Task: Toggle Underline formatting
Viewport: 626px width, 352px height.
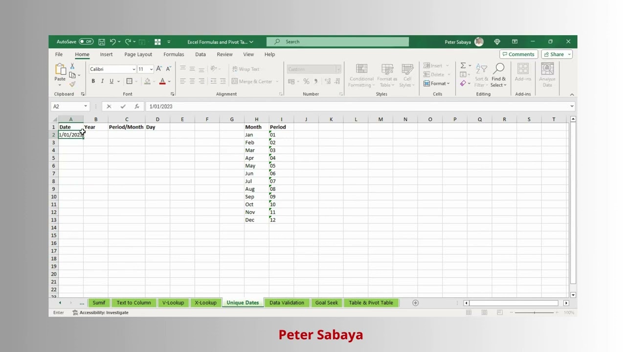Action: pyautogui.click(x=112, y=81)
